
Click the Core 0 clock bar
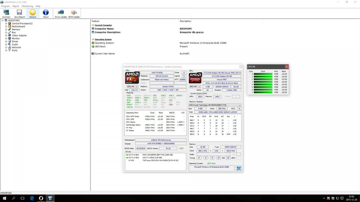point(263,74)
